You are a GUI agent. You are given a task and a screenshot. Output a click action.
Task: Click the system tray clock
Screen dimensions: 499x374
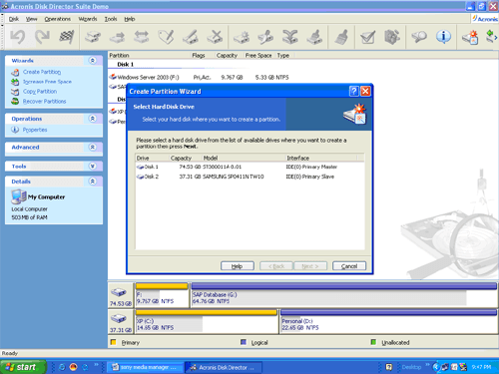[481, 367]
